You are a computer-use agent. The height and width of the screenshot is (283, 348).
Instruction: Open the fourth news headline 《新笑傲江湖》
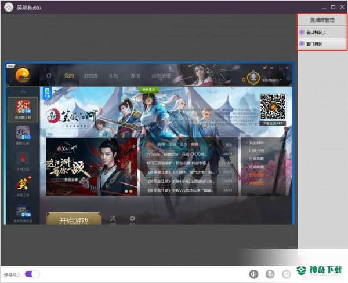coord(182,181)
